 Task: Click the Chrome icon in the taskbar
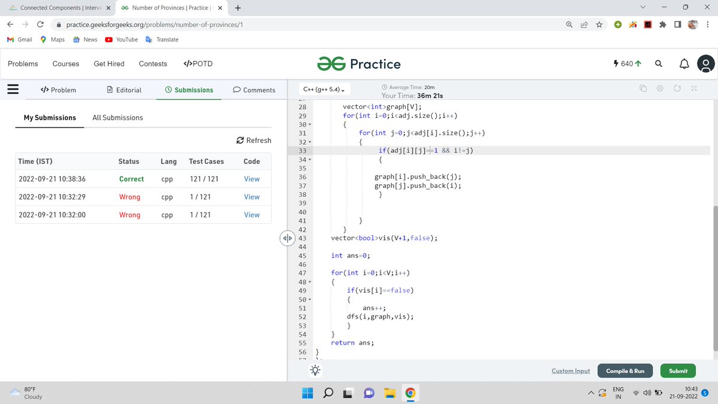(410, 393)
